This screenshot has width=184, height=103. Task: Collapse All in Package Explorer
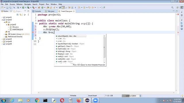(18, 15)
